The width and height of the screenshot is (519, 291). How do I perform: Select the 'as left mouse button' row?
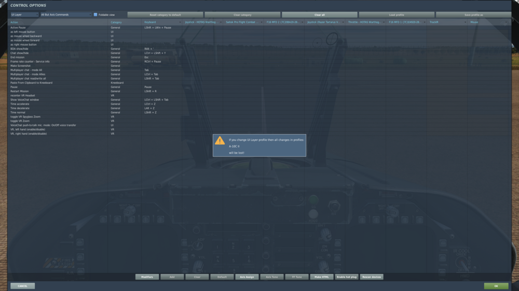click(259, 32)
